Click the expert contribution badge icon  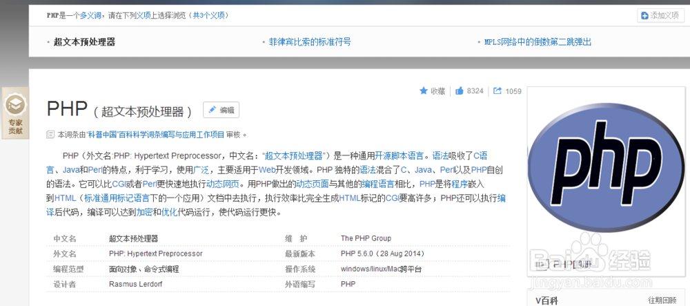15,105
